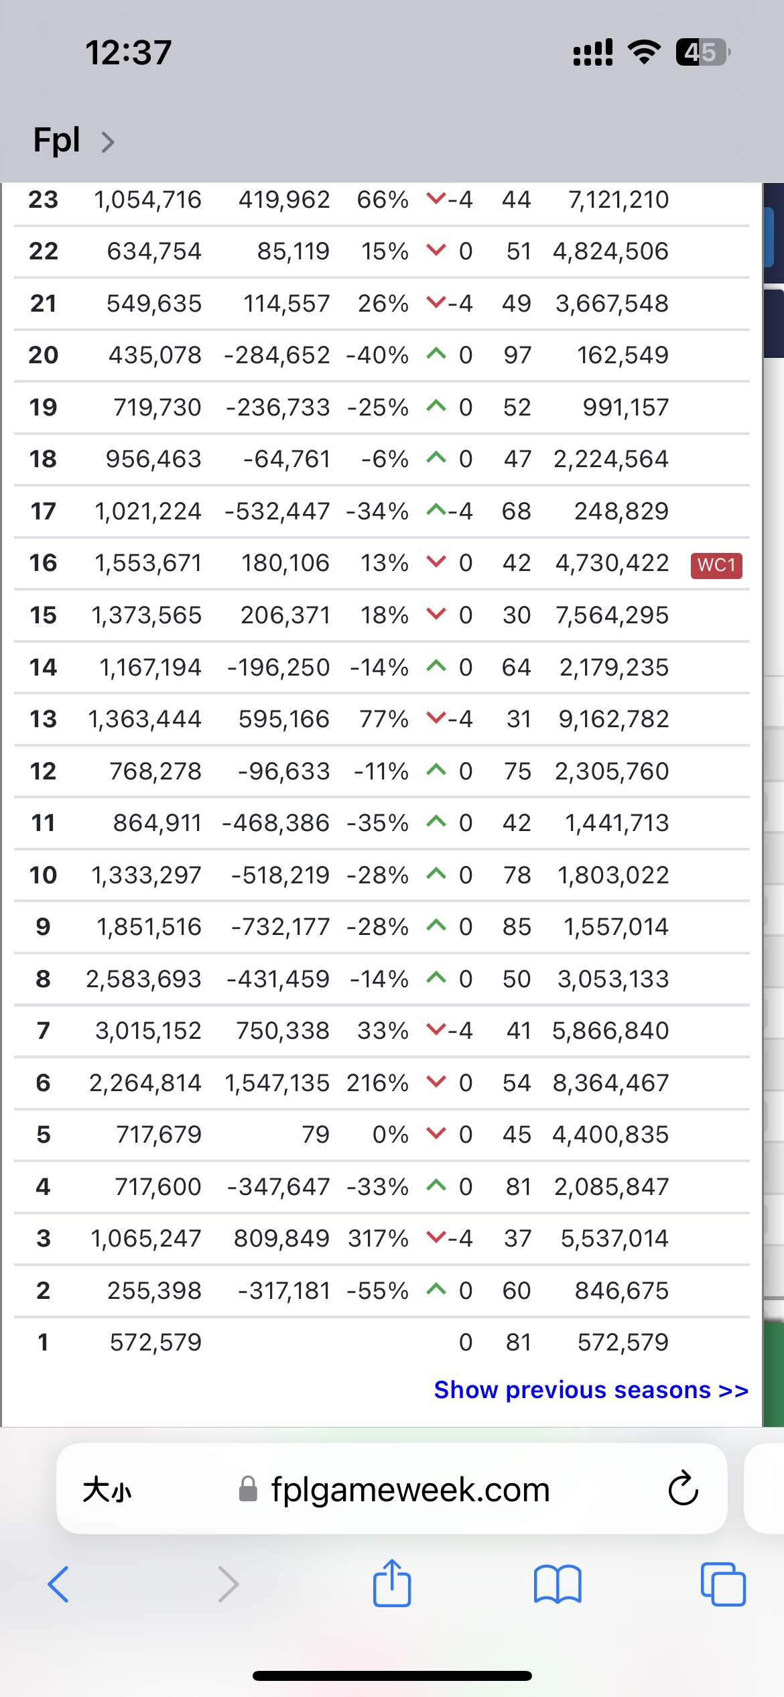Viewport: 784px width, 1697px height.
Task: Show previous seasons link
Action: [x=591, y=1390]
